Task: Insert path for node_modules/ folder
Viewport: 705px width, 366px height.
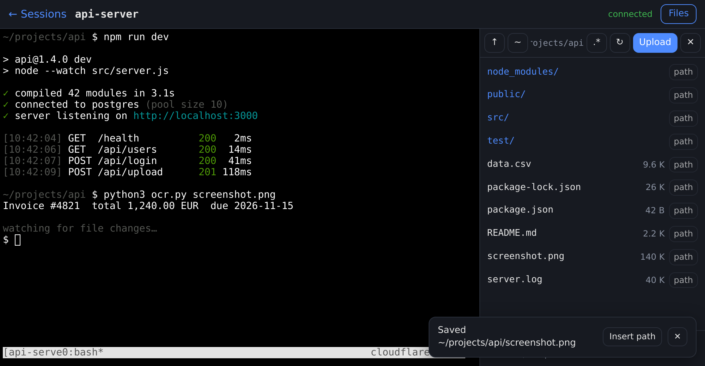Action: [683, 72]
